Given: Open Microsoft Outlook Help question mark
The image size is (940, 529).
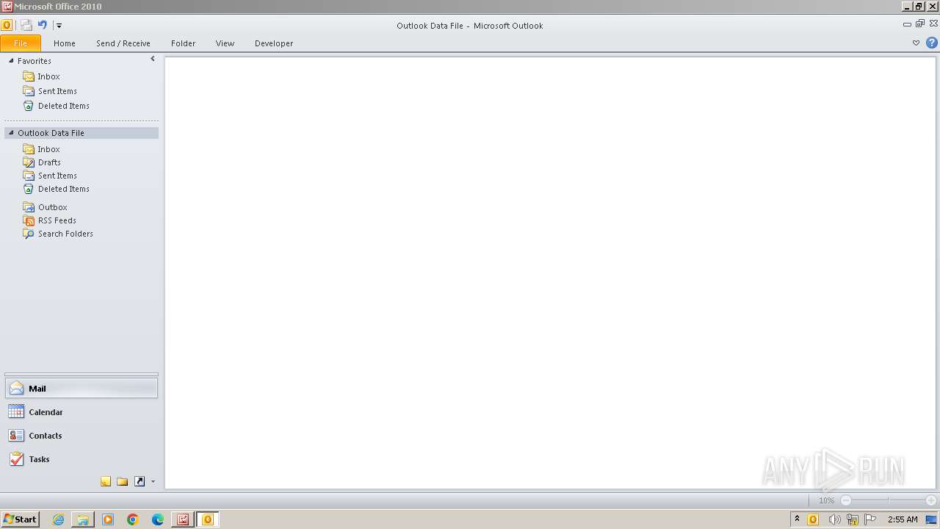Looking at the screenshot, I should [x=932, y=43].
